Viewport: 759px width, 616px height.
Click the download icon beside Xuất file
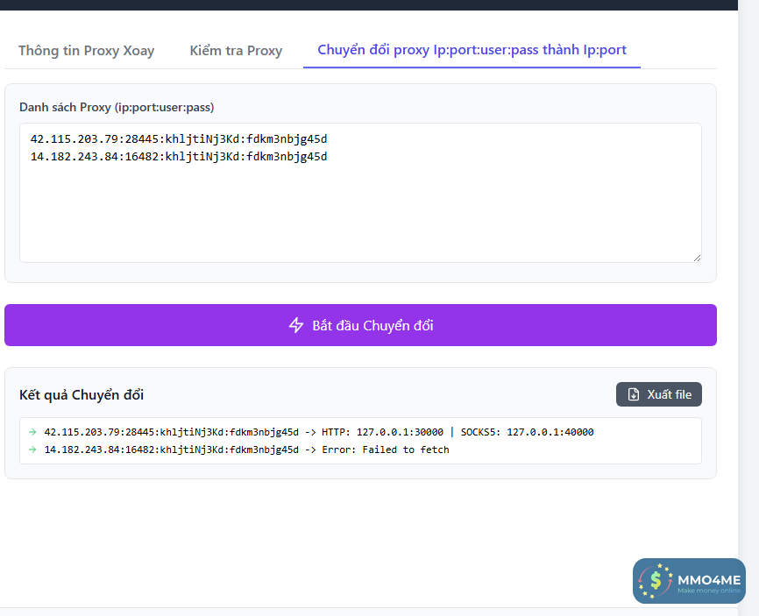point(634,394)
